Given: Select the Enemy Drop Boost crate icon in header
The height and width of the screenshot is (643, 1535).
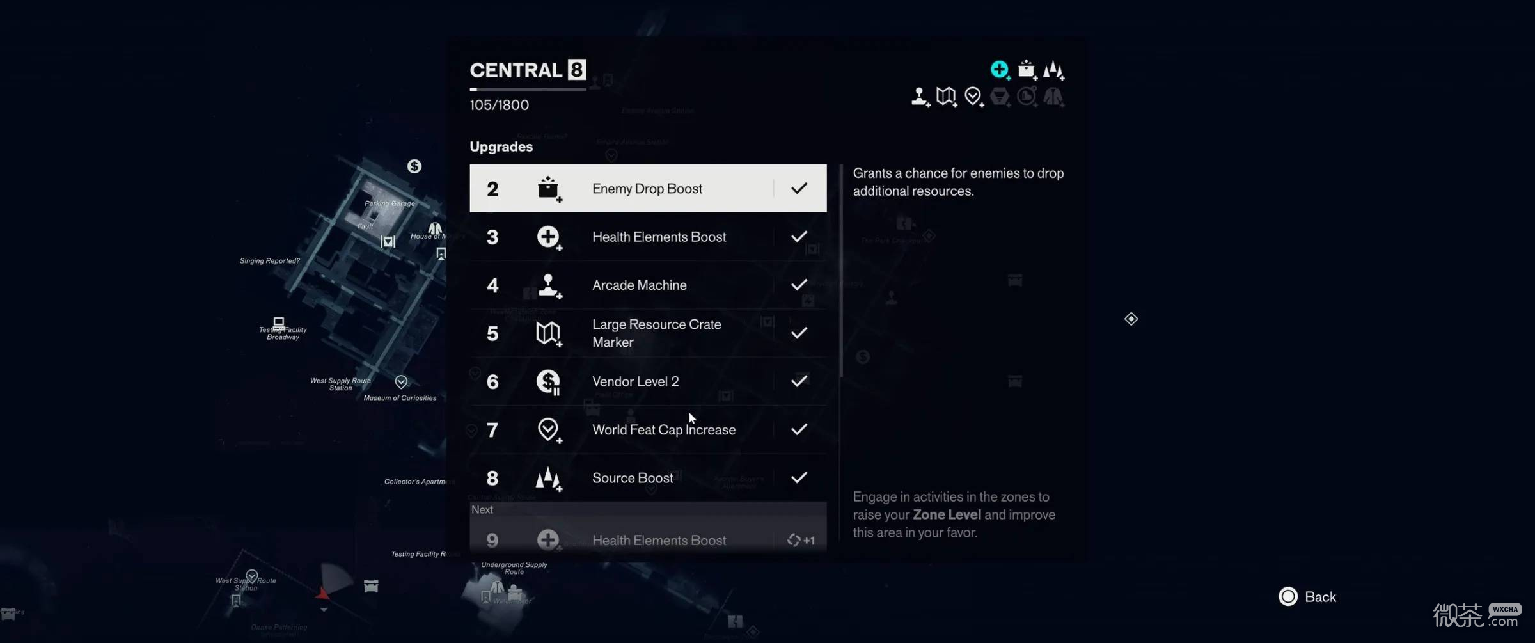Looking at the screenshot, I should click(1027, 70).
